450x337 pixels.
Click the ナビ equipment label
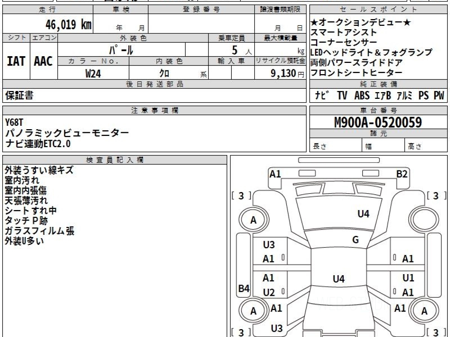[x=322, y=95]
